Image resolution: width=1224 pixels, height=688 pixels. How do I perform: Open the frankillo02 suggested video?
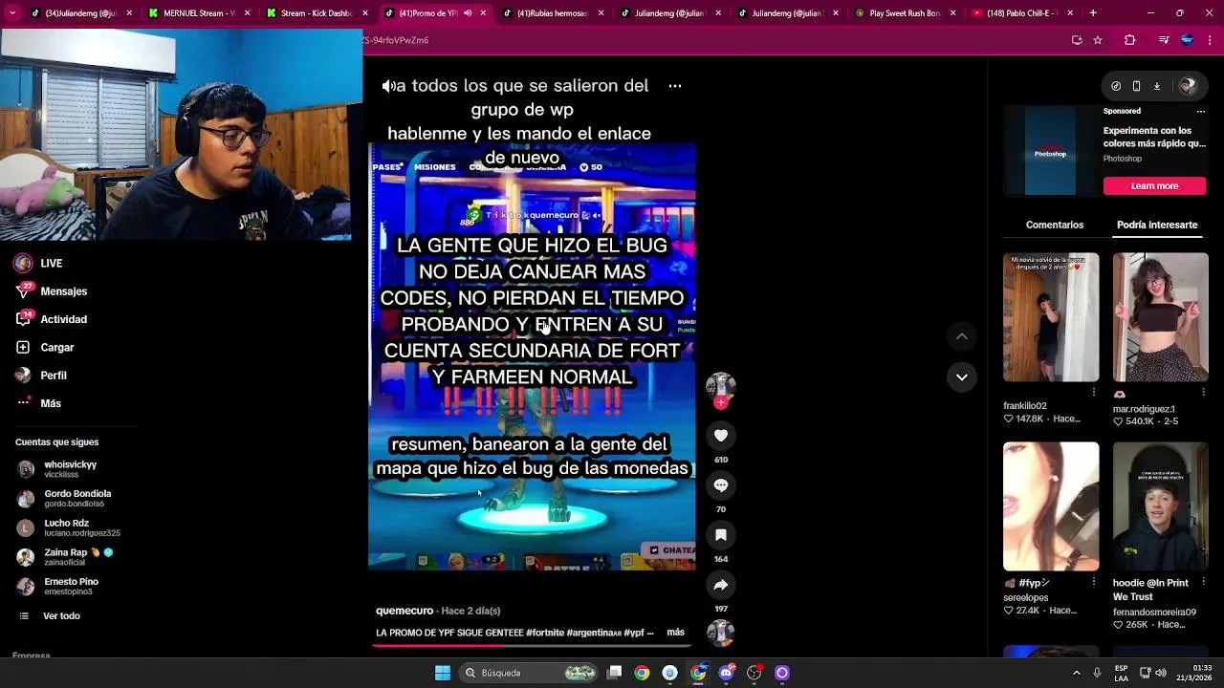click(x=1051, y=317)
